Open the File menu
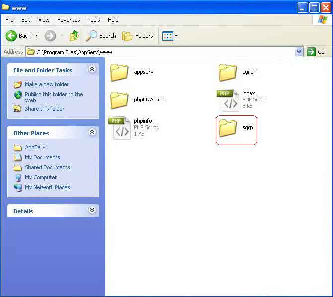This screenshot has height=297, width=333. point(9,20)
